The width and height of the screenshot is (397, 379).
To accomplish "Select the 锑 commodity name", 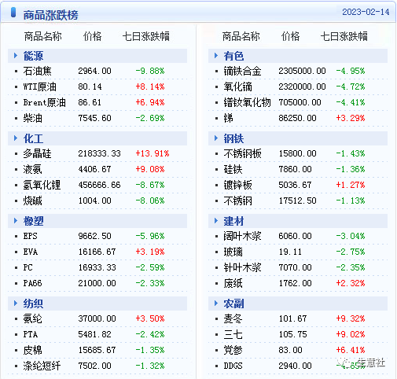I will tap(228, 118).
